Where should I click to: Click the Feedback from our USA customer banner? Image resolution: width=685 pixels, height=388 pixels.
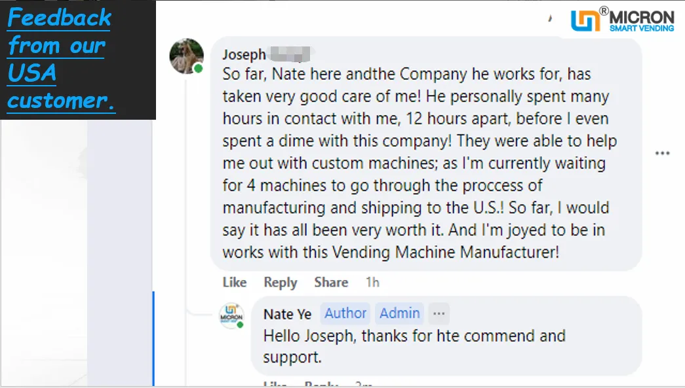click(78, 60)
